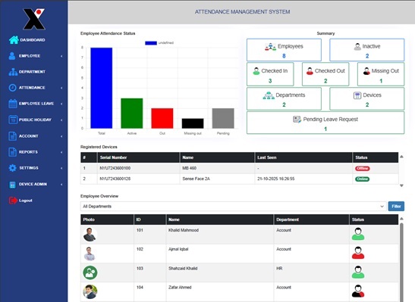
Task: Click the Employee Overview vertical scrollbar
Action: 401,262
